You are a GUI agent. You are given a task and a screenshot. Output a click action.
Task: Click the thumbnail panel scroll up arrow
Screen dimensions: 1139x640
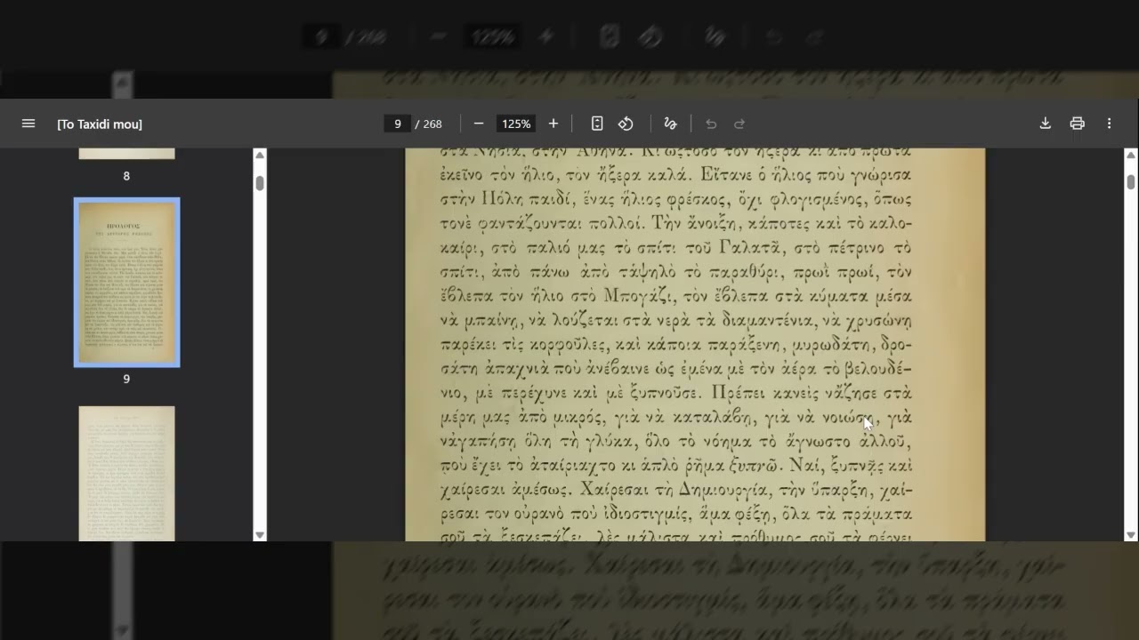coord(260,155)
